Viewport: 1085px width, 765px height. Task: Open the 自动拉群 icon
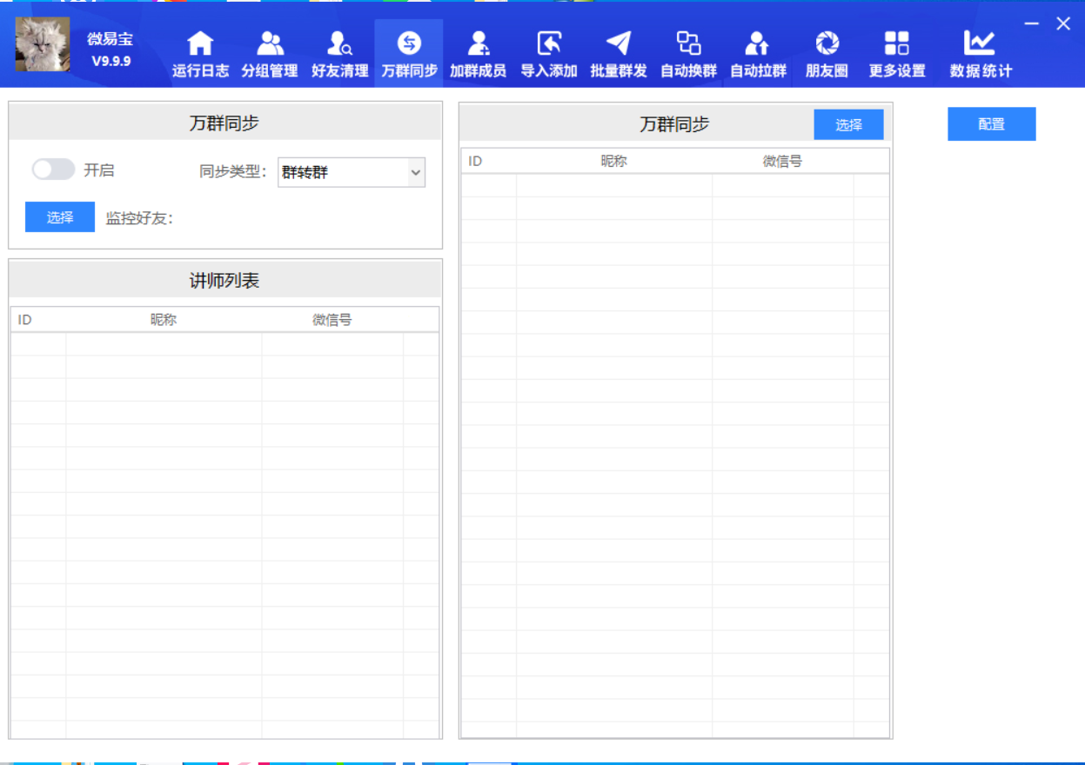[x=758, y=43]
